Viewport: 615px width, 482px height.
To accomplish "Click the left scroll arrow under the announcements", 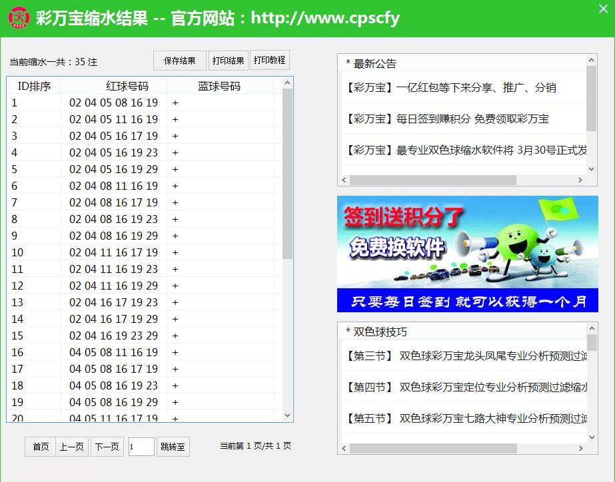I will [344, 180].
